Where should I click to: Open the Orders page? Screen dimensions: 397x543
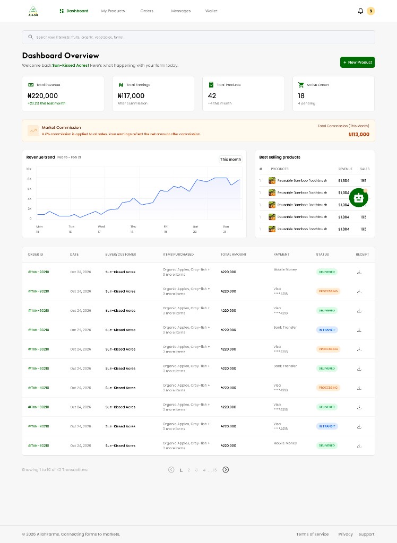coord(146,11)
